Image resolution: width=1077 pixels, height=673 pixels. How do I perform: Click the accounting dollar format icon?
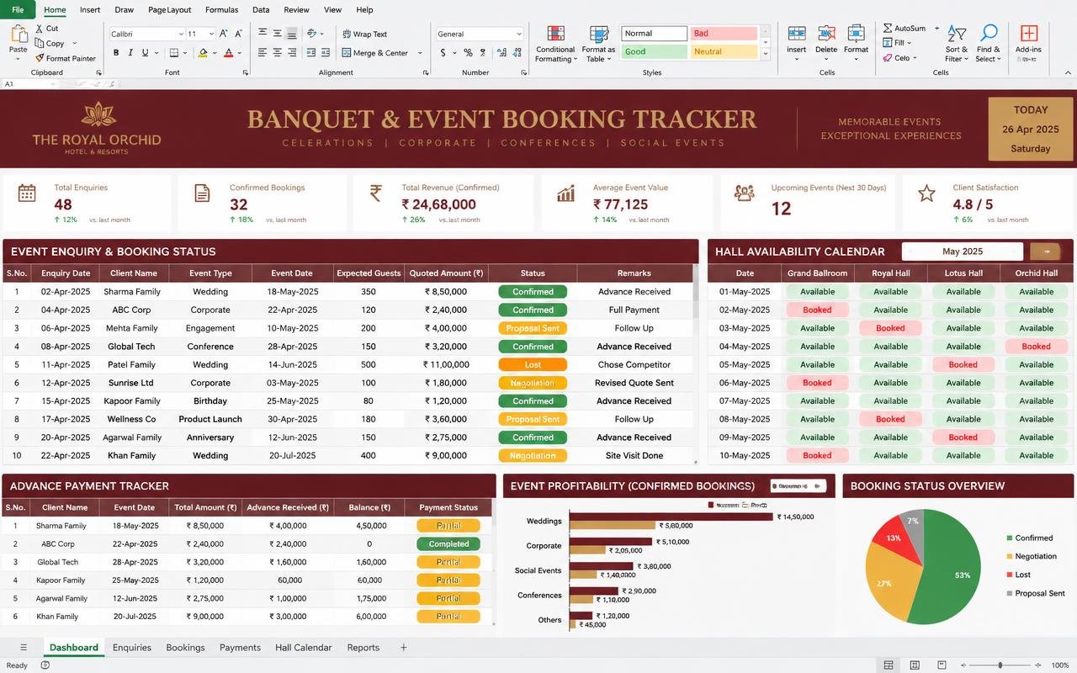tap(443, 53)
